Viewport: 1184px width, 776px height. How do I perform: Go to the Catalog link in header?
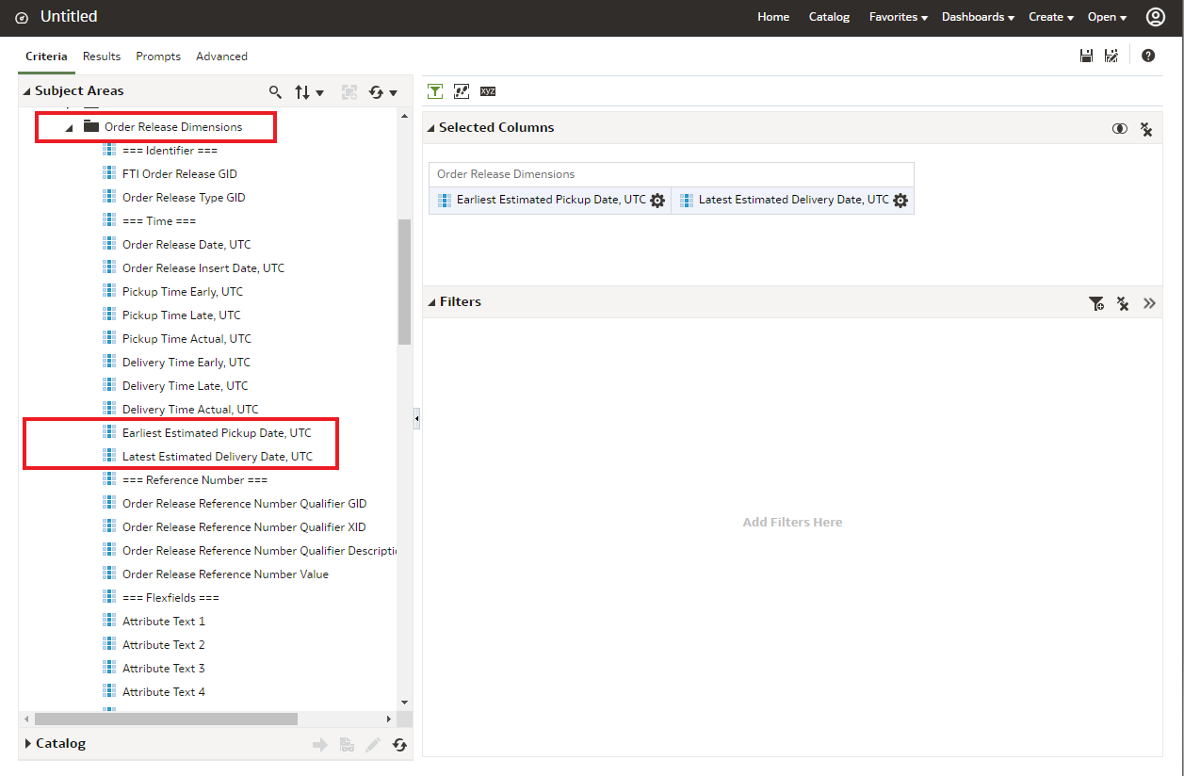point(829,17)
